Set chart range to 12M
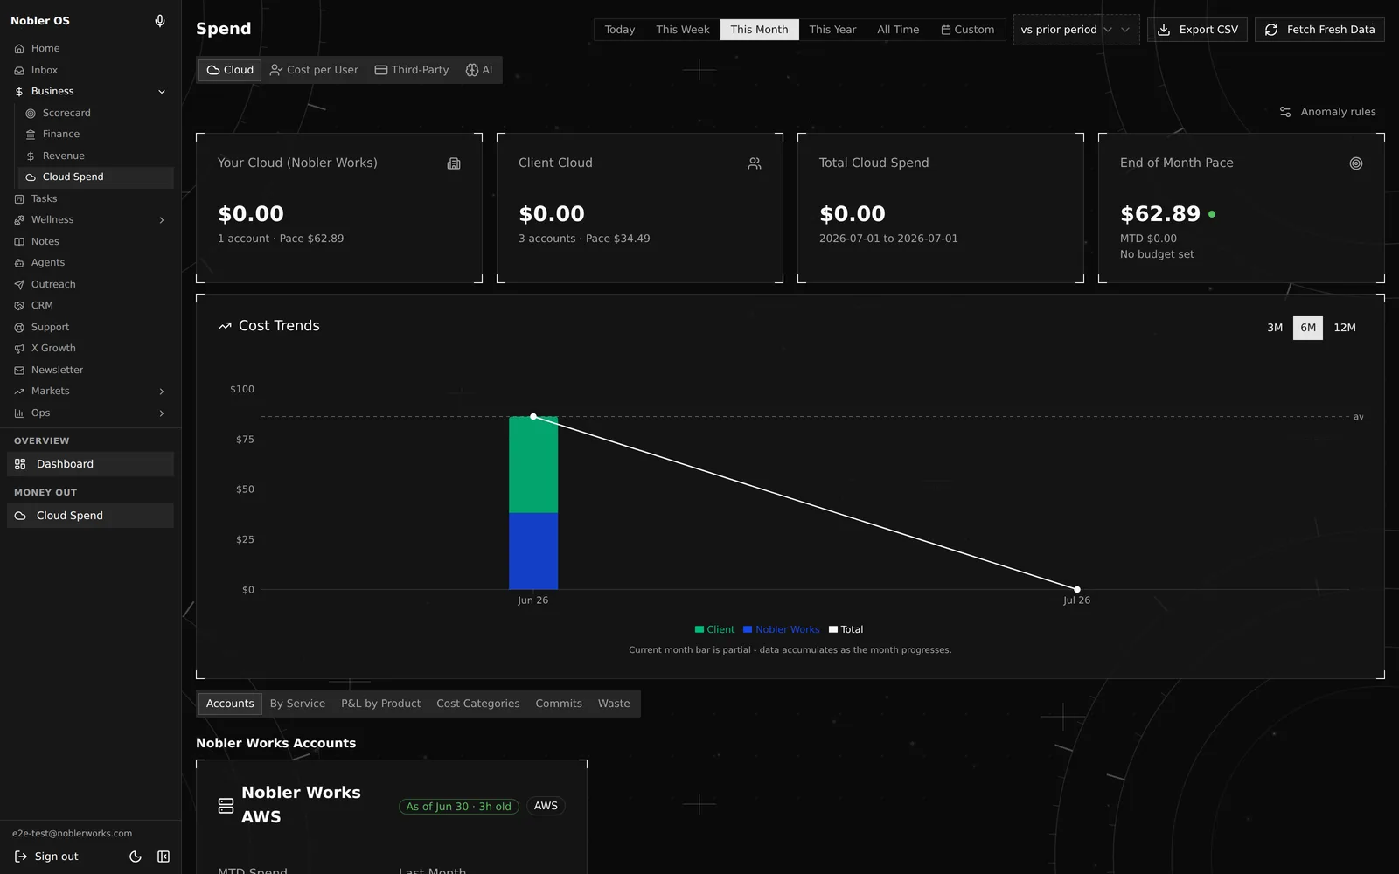Screen dimensions: 1399x874 (x=1345, y=328)
